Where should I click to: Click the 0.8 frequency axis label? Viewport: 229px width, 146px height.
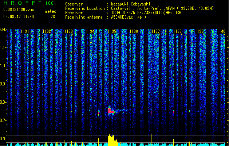pyautogui.click(x=3, y=102)
